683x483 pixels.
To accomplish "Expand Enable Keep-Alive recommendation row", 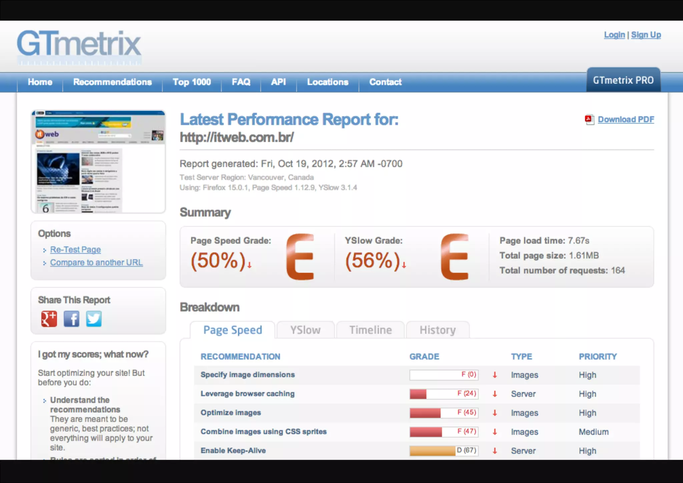I will click(233, 451).
